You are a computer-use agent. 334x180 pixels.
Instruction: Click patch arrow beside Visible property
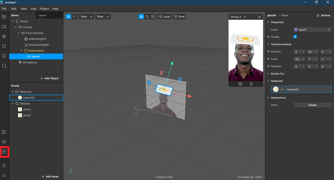[268, 37]
